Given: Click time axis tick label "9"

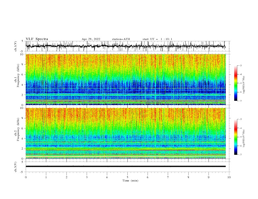Looking at the screenshot, I should (208, 177).
